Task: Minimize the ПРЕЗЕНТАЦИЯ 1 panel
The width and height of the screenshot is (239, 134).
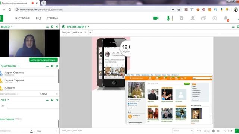Action: click(x=233, y=27)
